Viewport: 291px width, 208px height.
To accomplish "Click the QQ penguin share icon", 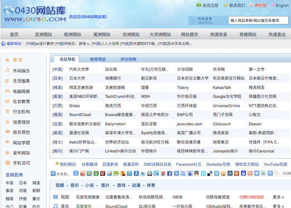I will [196, 173].
